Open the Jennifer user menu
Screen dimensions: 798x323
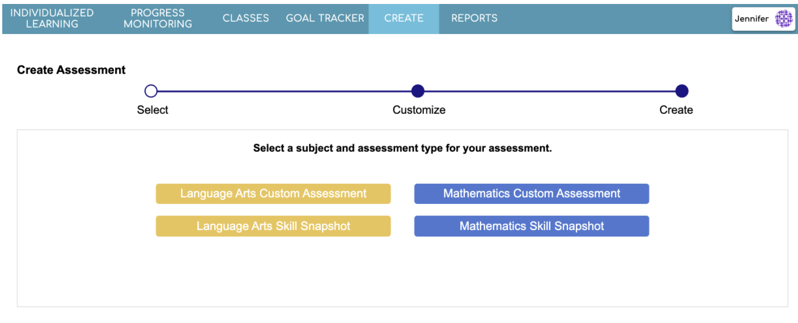tap(752, 19)
